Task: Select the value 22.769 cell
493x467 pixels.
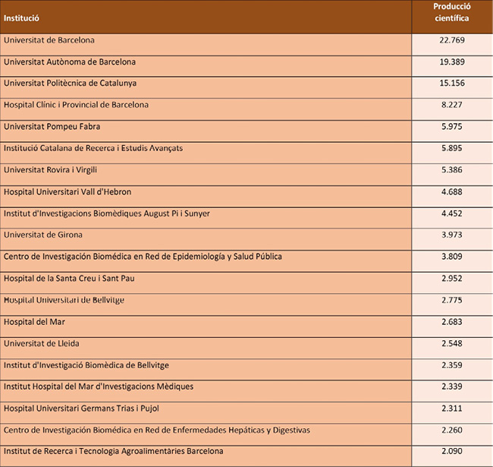Action: 451,39
